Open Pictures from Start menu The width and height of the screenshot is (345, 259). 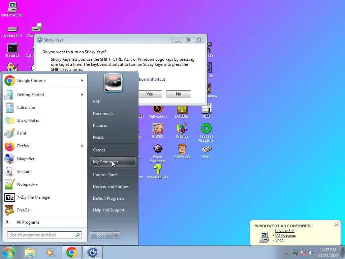pyautogui.click(x=113, y=125)
